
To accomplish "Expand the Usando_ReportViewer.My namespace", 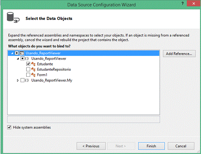I will (x=18, y=81).
